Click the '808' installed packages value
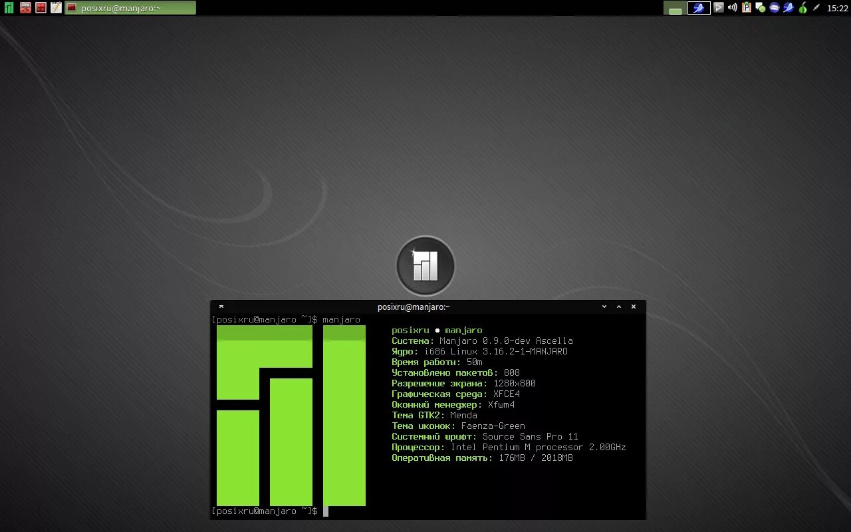 point(512,373)
